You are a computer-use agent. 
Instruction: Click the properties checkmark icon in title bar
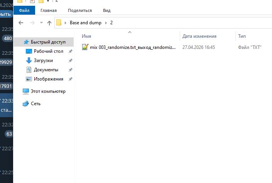(32, 2)
